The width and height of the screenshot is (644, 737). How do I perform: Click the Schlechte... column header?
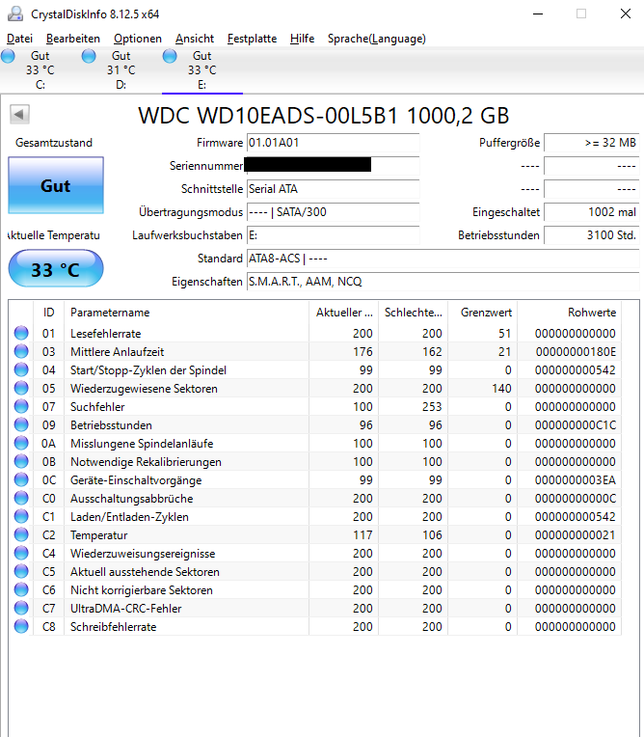pyautogui.click(x=413, y=313)
